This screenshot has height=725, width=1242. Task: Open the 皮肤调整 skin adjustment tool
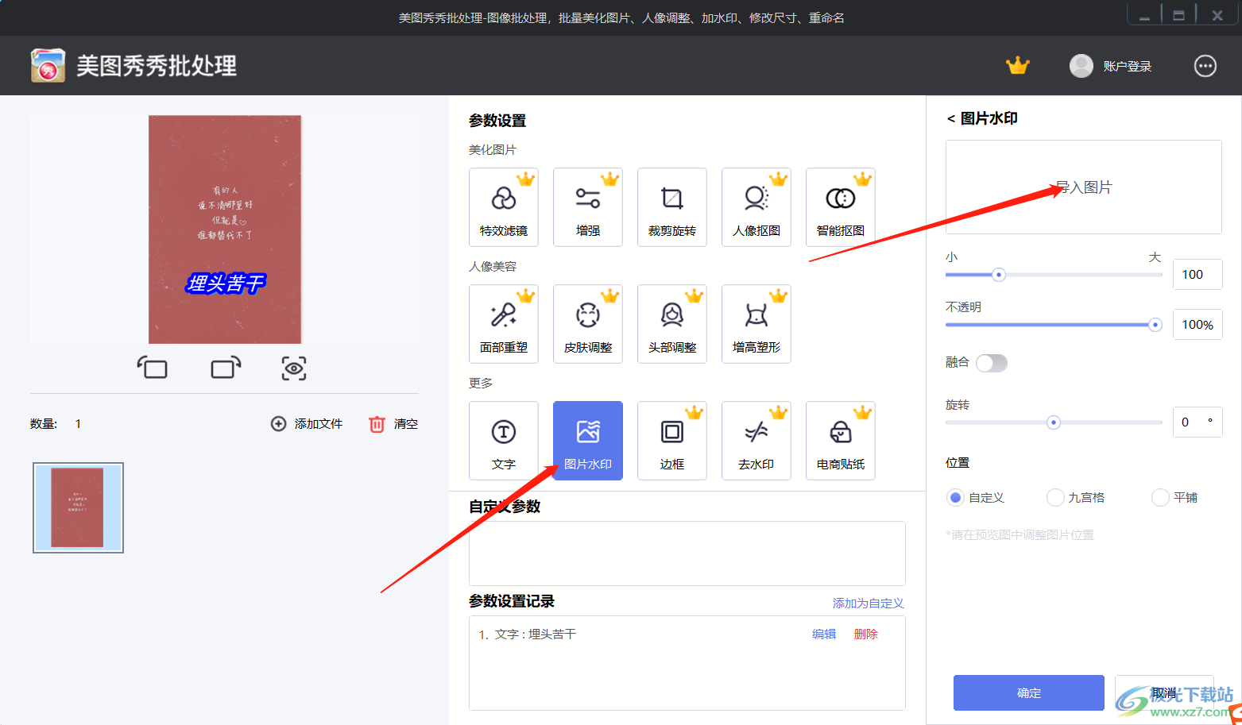coord(588,324)
